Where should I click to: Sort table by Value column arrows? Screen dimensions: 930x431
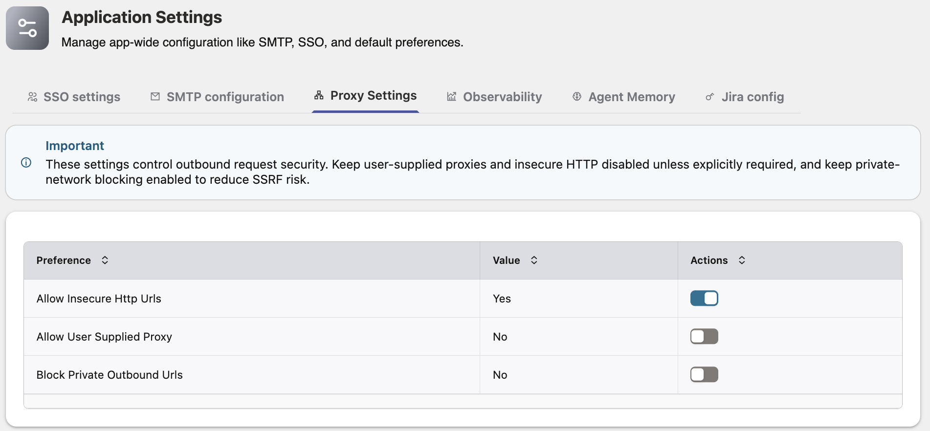(x=534, y=260)
